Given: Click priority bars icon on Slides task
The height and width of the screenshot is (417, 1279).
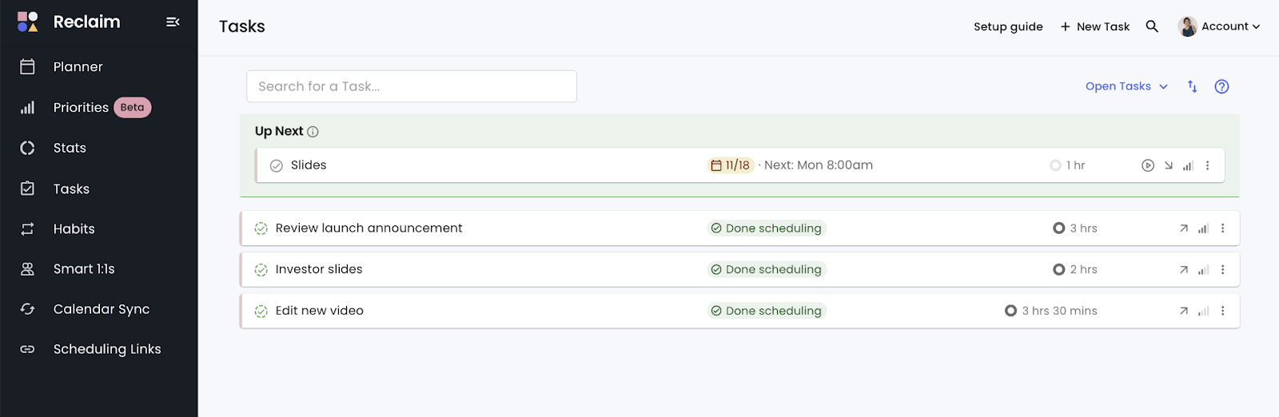Looking at the screenshot, I should click(1188, 165).
